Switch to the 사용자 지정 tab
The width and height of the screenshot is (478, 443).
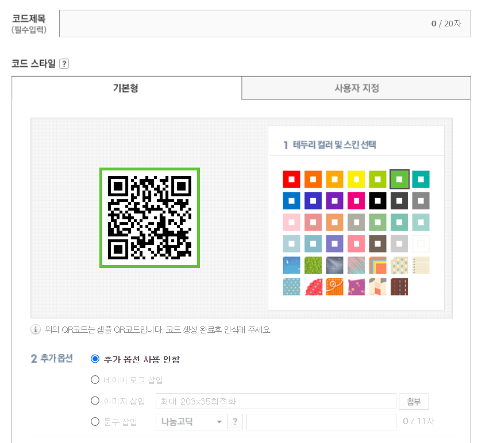coord(356,88)
